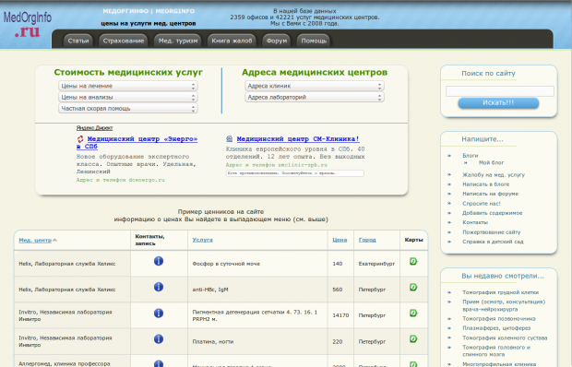Click the СМ-Клиника ad favicon icon

(229, 139)
